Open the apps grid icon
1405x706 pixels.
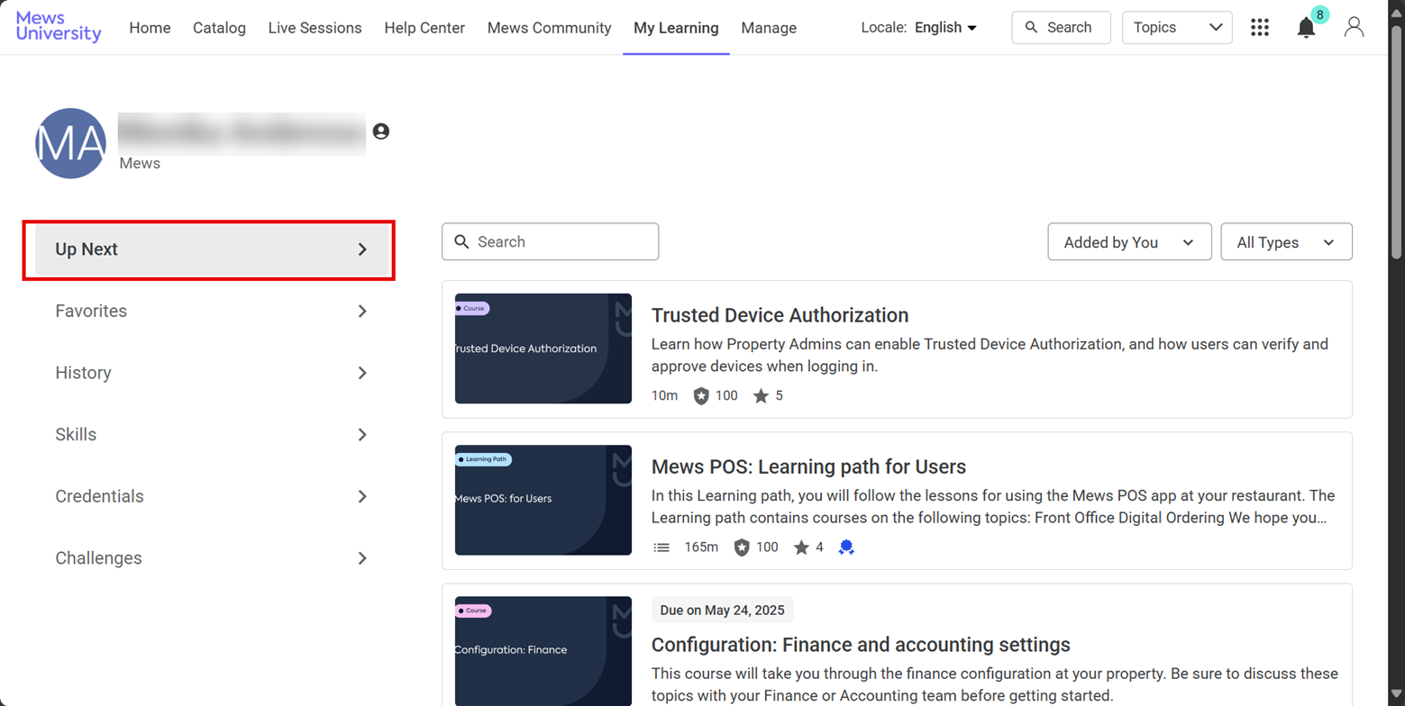point(1260,27)
